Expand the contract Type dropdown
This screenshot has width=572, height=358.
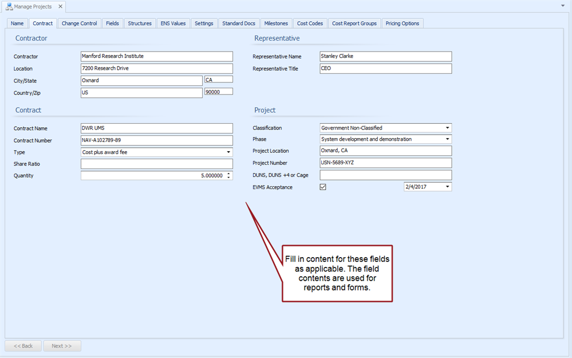228,152
